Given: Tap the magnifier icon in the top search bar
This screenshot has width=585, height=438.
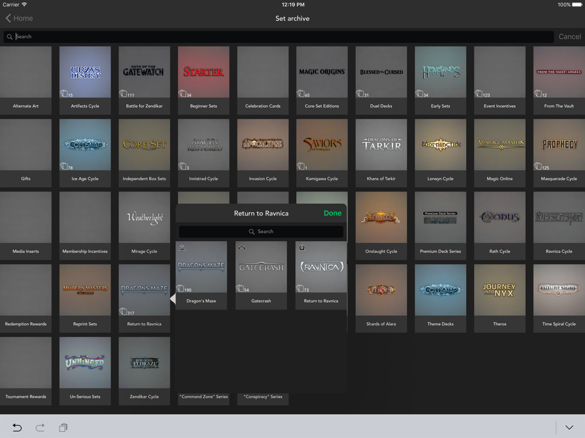Looking at the screenshot, I should coord(10,36).
